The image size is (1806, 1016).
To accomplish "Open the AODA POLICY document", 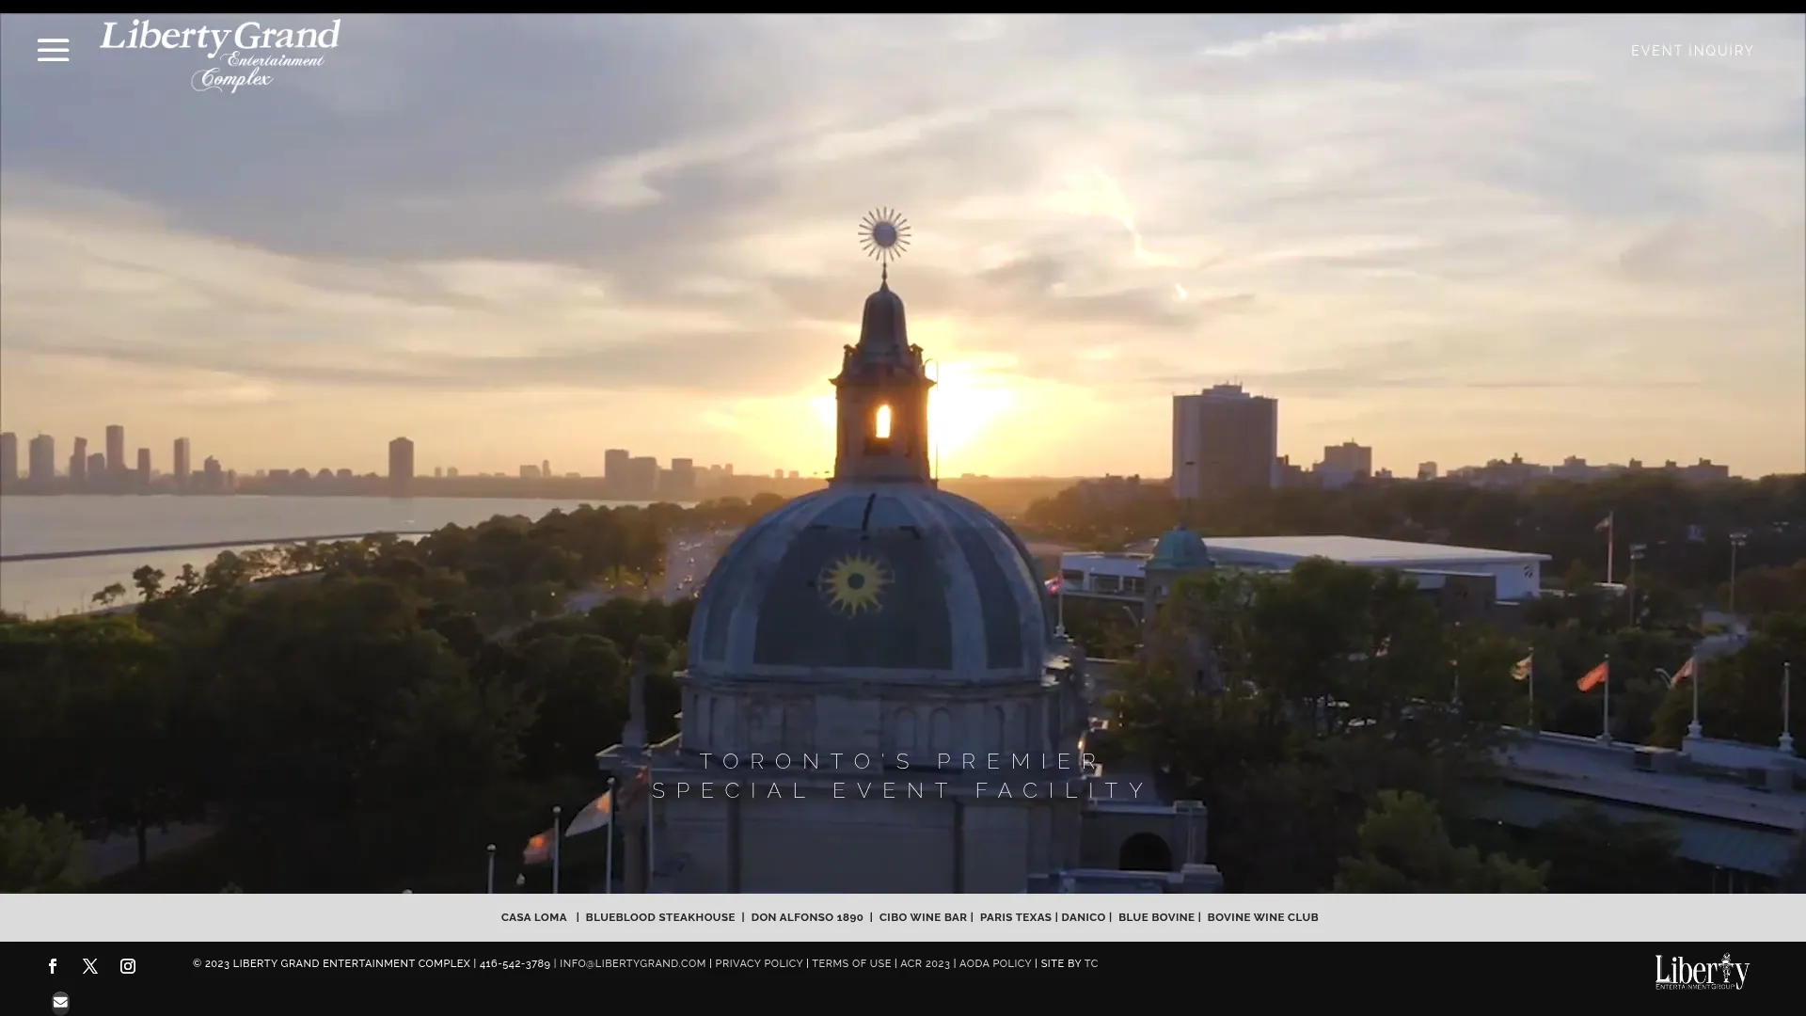I will coord(995,963).
